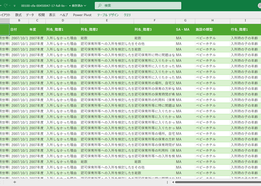This screenshot has height=186, width=261.
Task: Select the cell 認可保育所の保育の方針な
Action: click(x=155, y=89)
